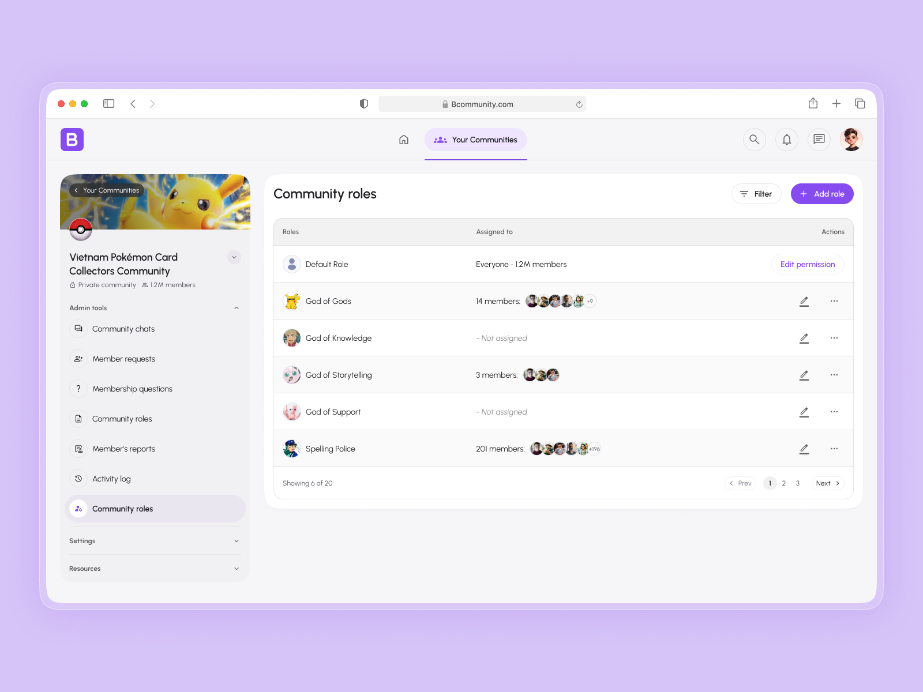
Task: Open Membership questions in the sidebar
Action: coord(155,389)
